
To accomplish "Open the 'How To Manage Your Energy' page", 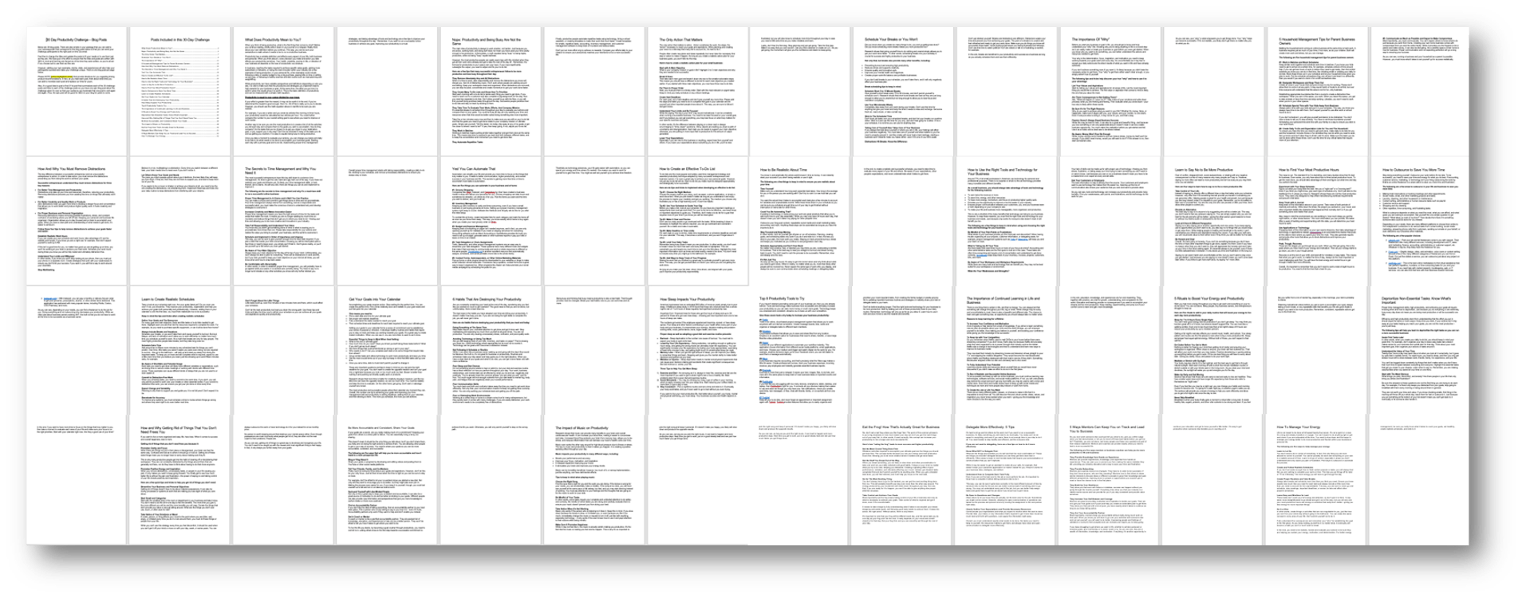I will [1315, 481].
